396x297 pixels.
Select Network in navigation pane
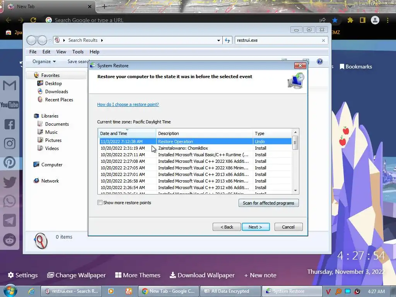click(x=50, y=181)
